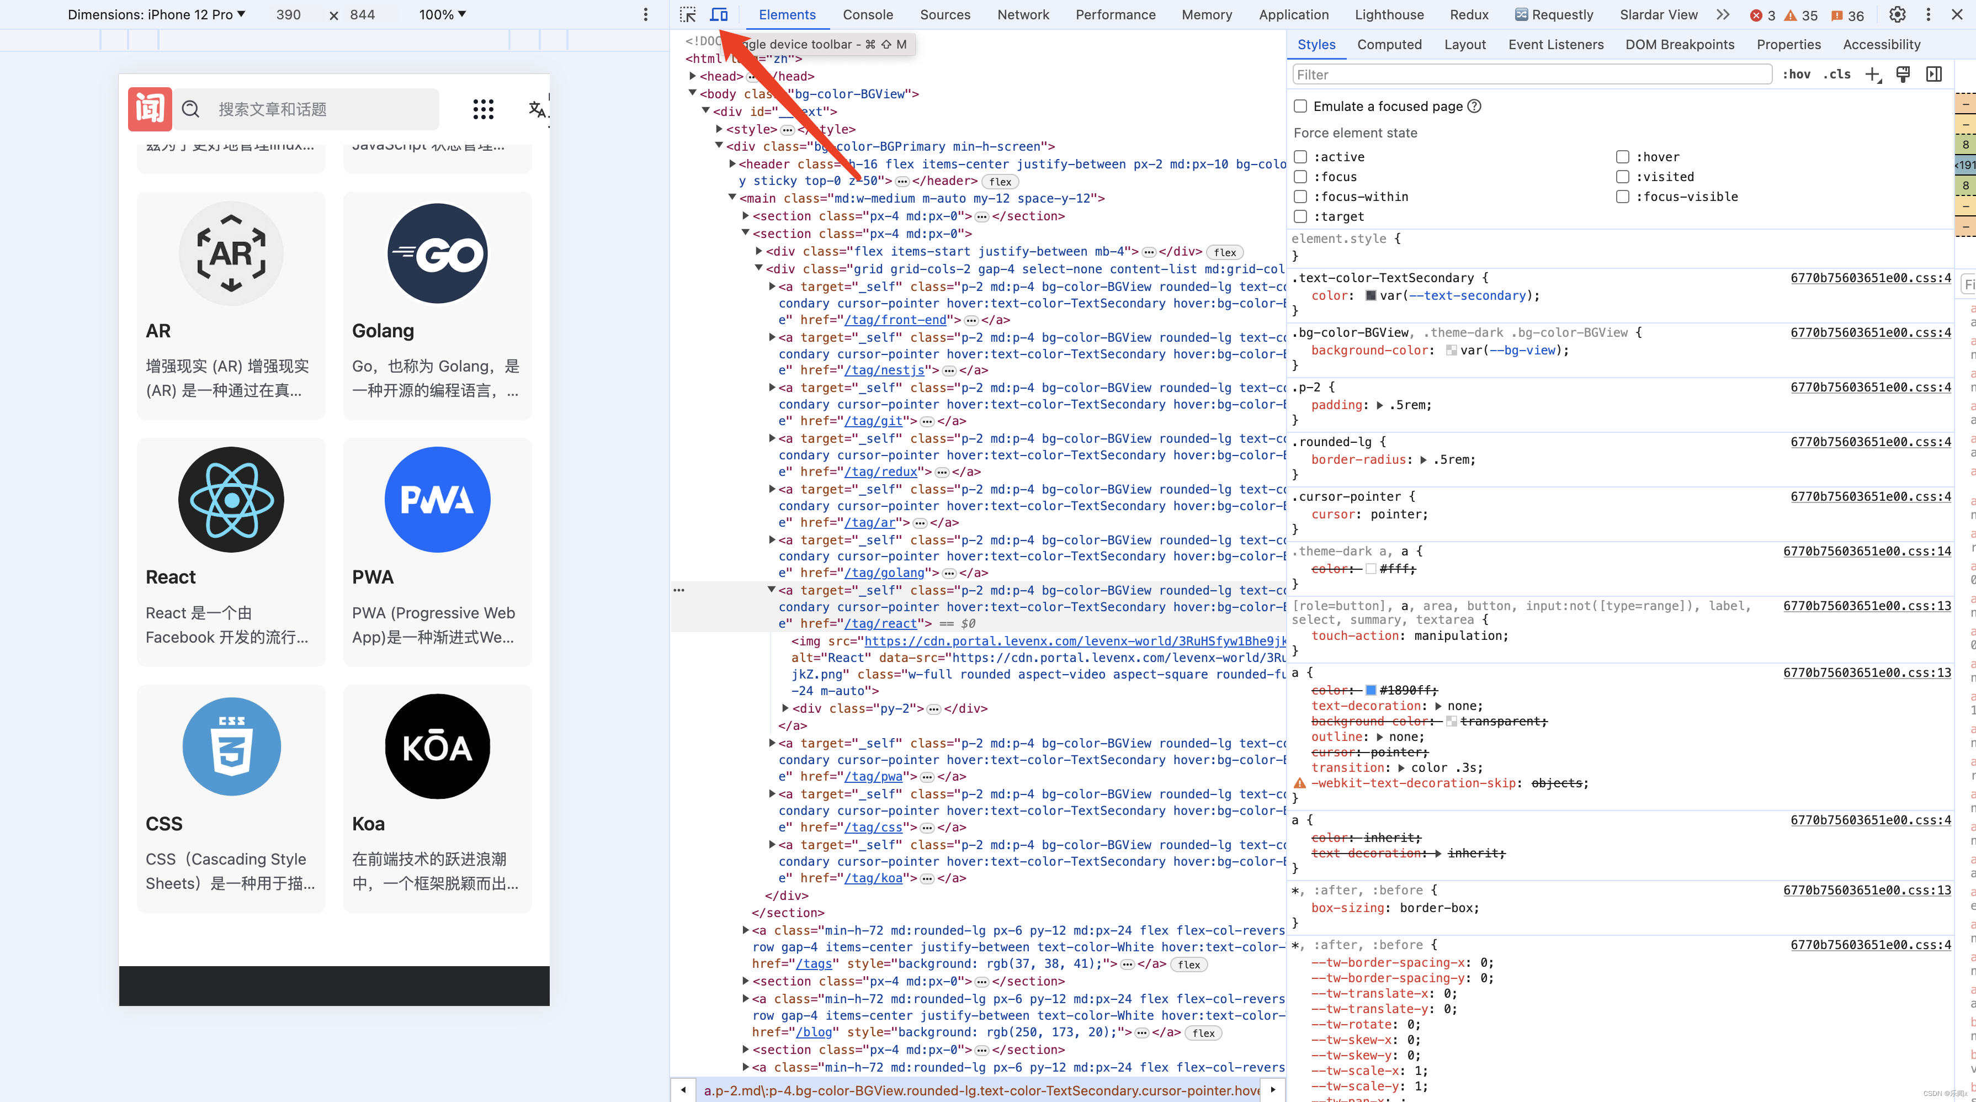Toggle the device toolbar icon
Image resolution: width=1976 pixels, height=1102 pixels.
[719, 14]
